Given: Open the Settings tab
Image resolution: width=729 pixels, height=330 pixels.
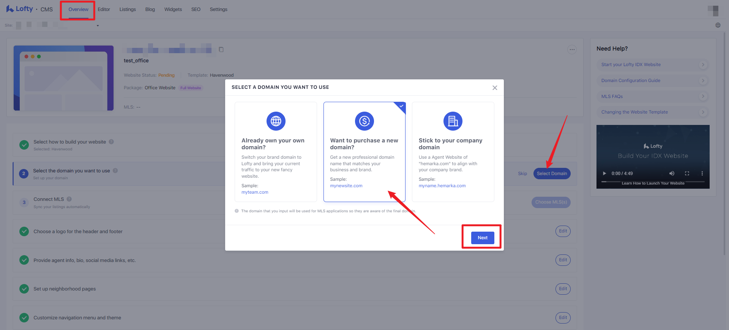Looking at the screenshot, I should pos(219,9).
